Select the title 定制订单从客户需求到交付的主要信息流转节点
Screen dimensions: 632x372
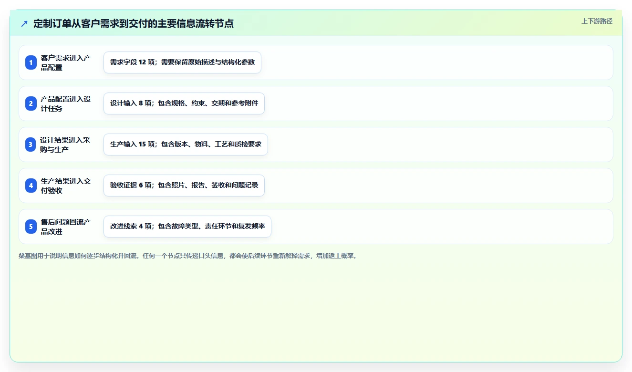tap(134, 23)
